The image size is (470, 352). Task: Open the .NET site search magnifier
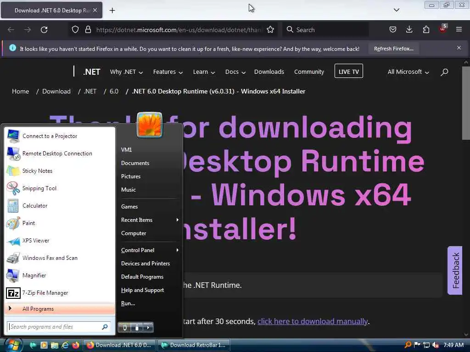[x=444, y=72]
